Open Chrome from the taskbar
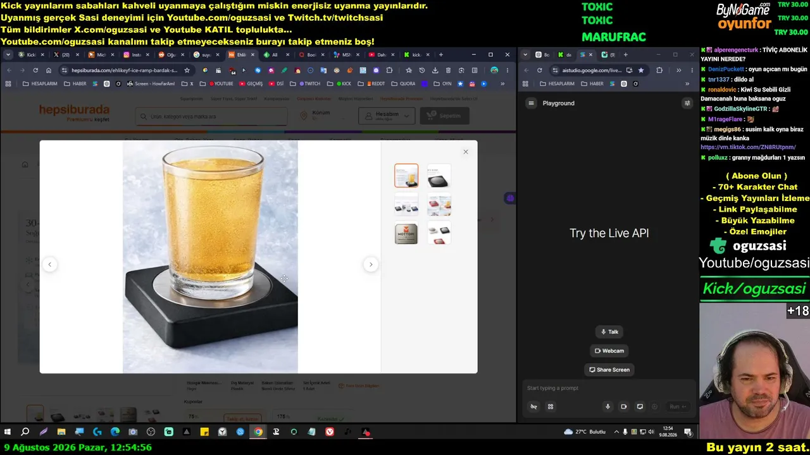This screenshot has height=455, width=810. [258, 432]
